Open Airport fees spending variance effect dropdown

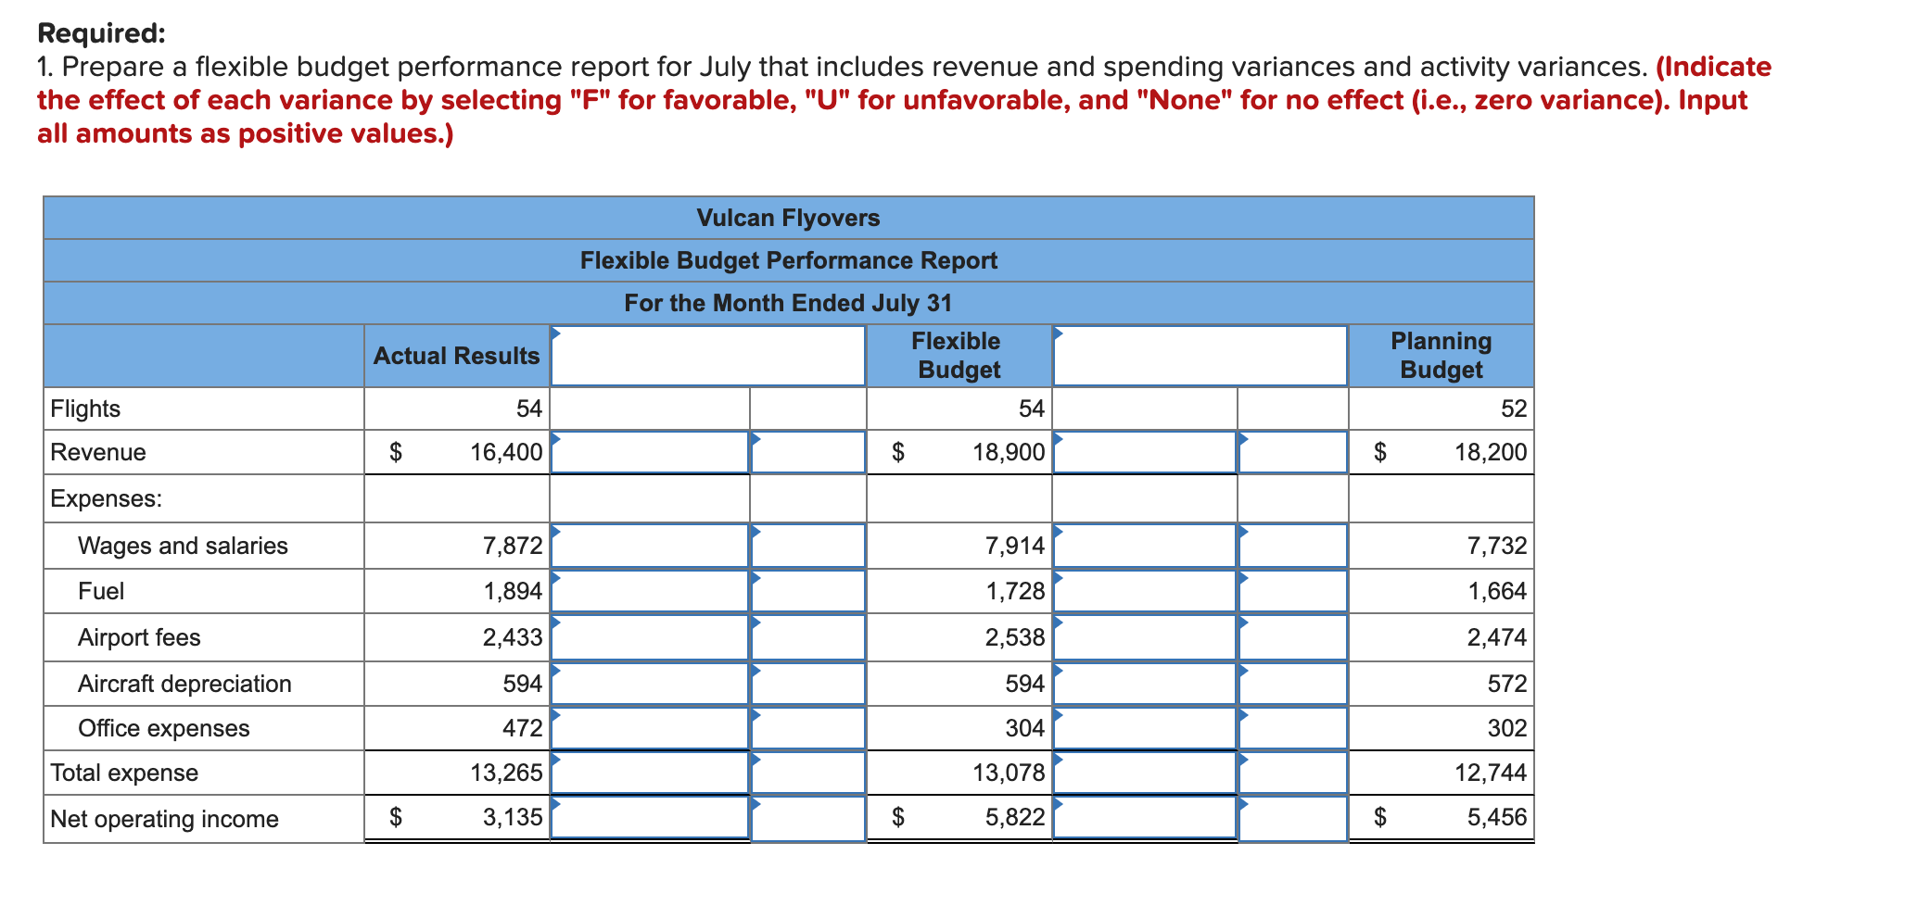pos(808,637)
